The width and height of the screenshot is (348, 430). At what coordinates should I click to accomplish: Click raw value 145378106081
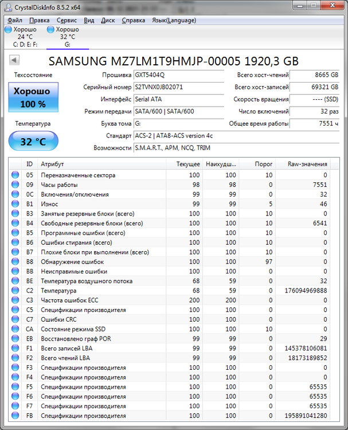tap(306, 348)
